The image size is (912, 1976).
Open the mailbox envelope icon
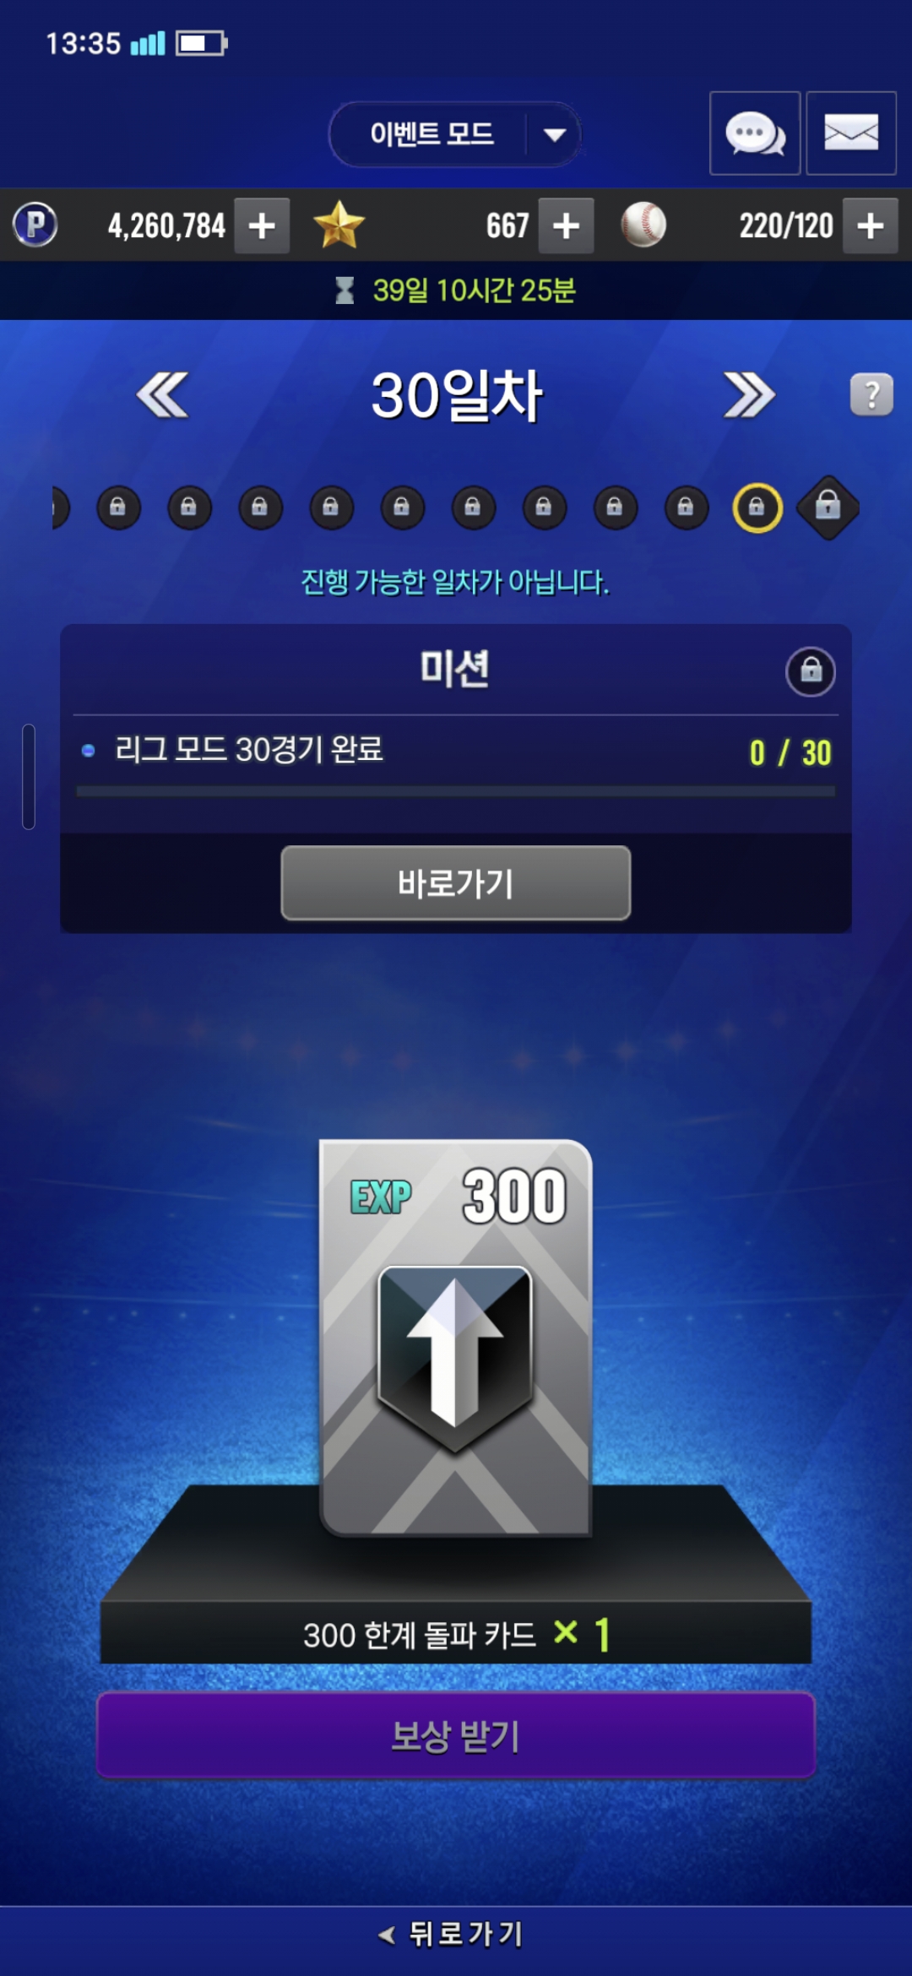(851, 133)
